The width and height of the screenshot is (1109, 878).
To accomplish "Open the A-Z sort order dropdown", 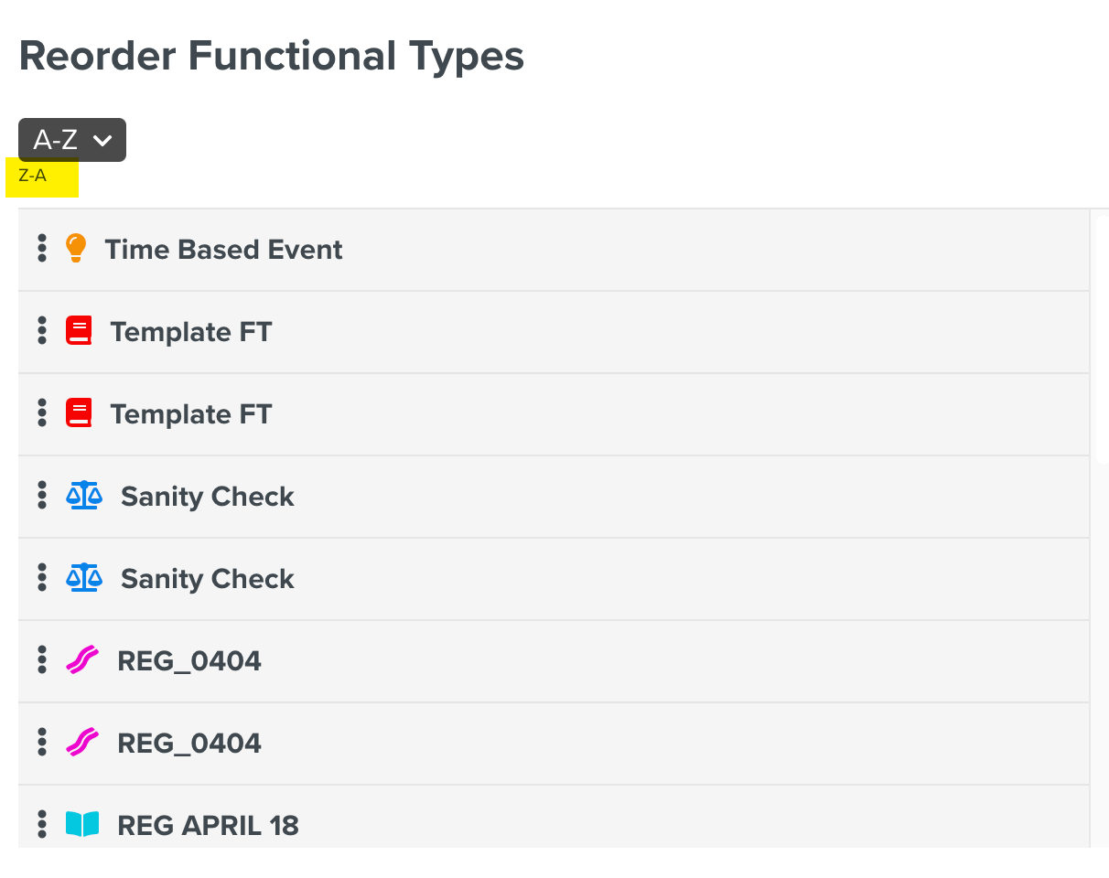I will 72,140.
